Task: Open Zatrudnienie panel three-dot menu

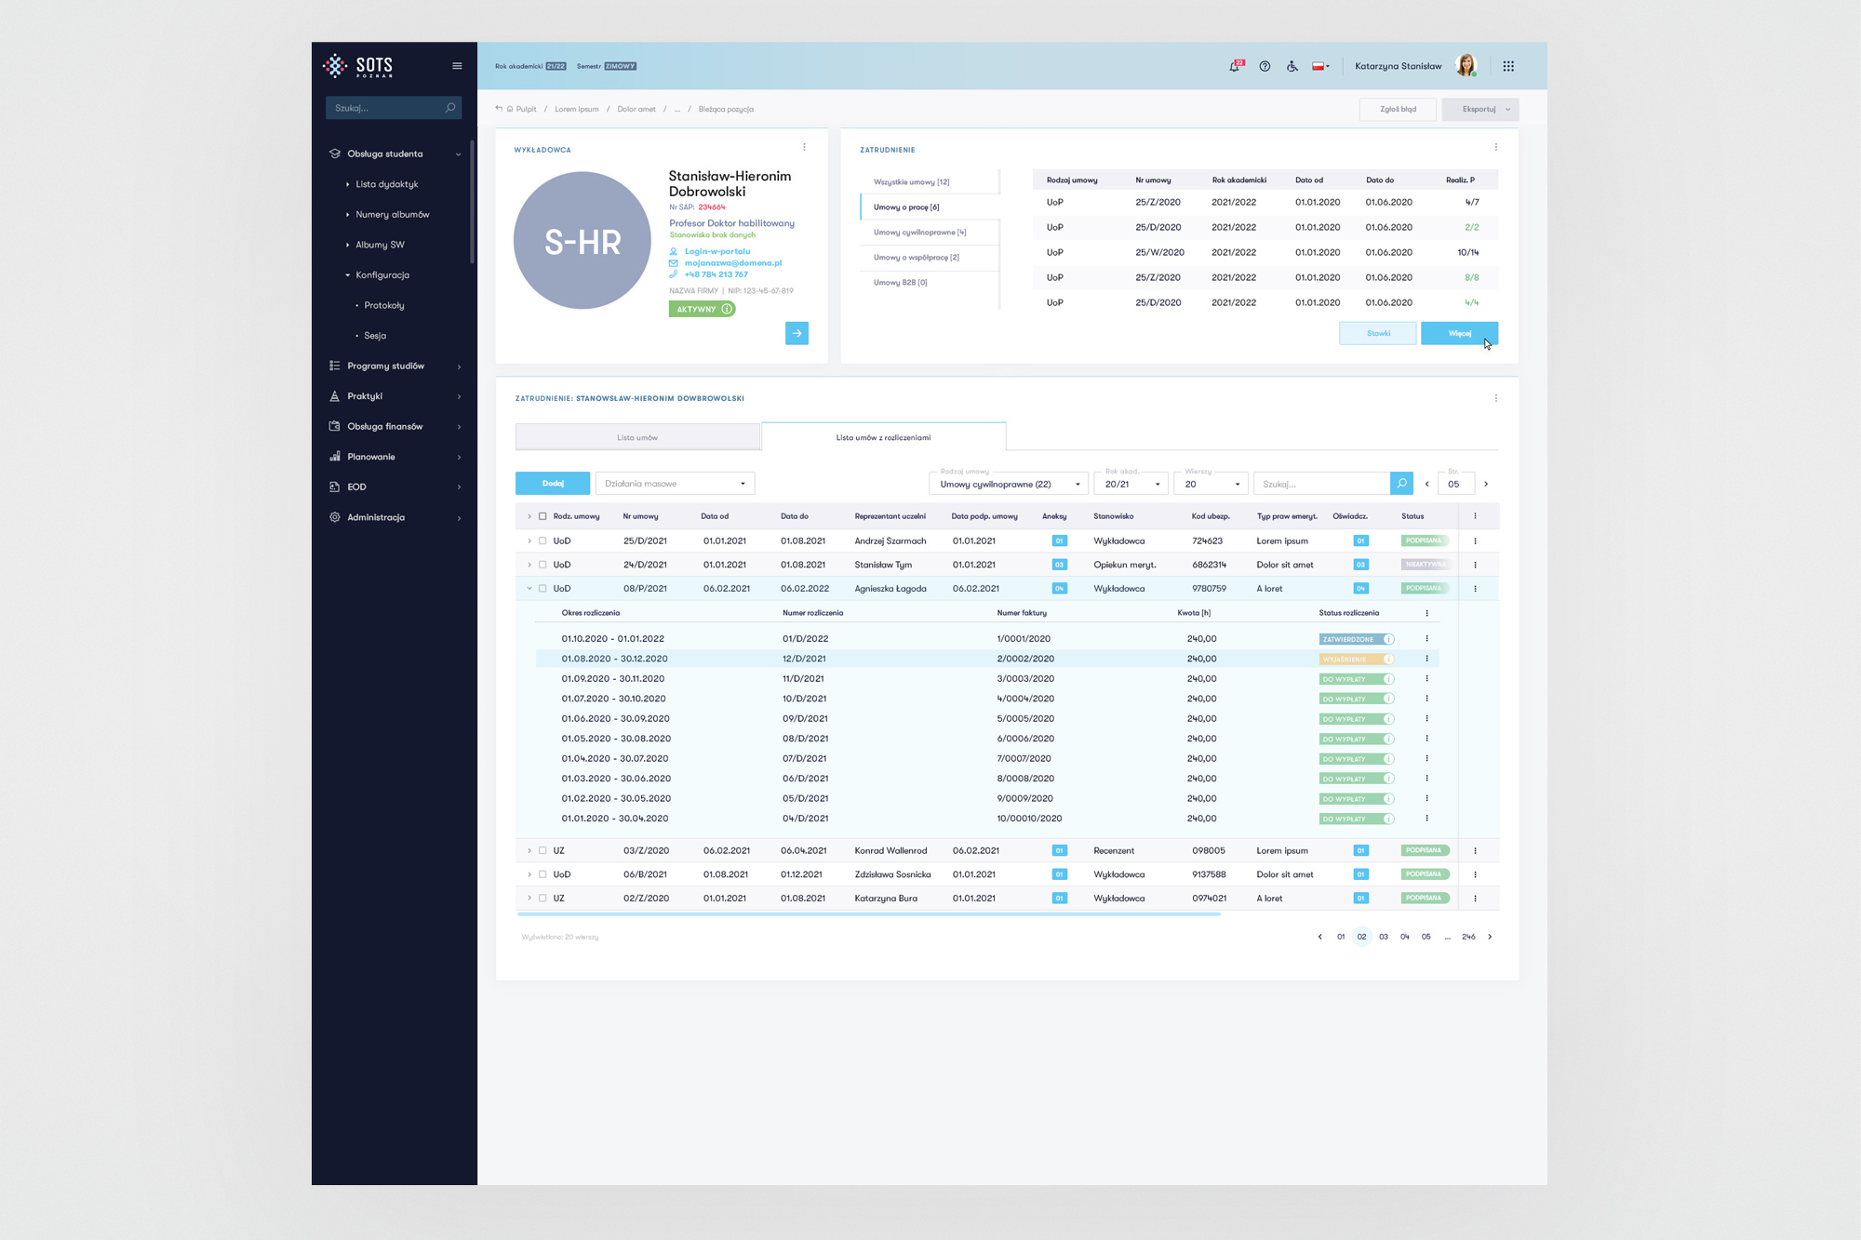Action: pyautogui.click(x=1495, y=147)
